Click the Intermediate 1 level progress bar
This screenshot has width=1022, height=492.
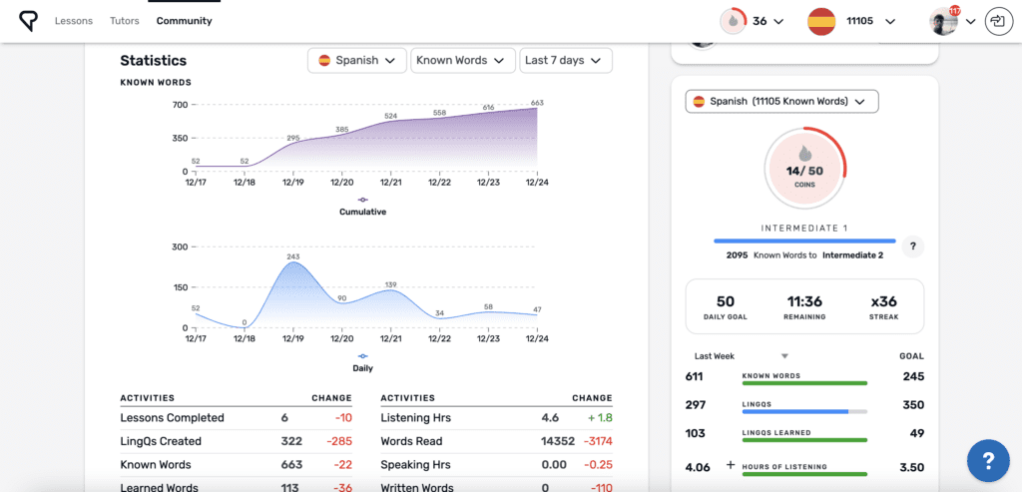(x=804, y=241)
